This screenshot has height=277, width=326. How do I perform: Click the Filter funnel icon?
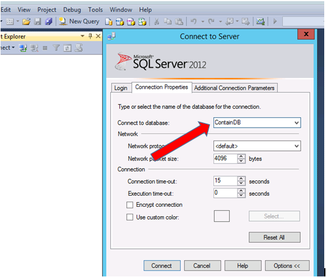tap(56, 48)
